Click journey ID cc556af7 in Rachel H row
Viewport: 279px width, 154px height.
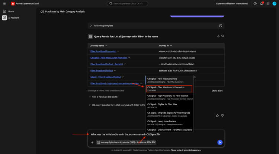click(176, 64)
